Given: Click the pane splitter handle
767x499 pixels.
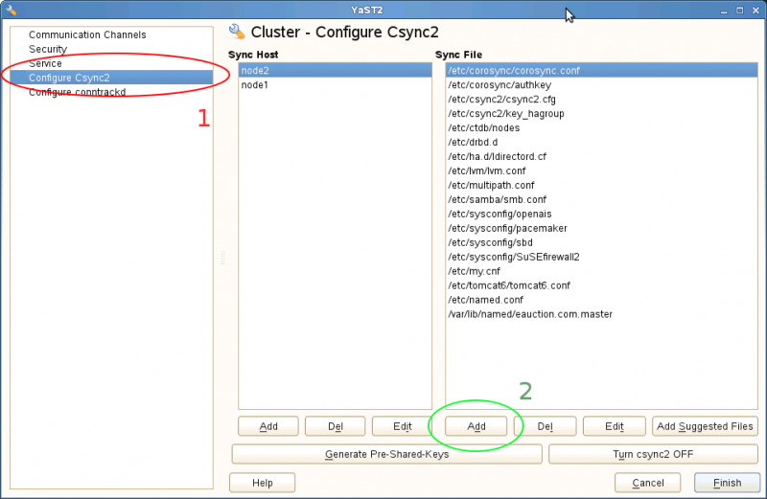Looking at the screenshot, I should (x=222, y=258).
